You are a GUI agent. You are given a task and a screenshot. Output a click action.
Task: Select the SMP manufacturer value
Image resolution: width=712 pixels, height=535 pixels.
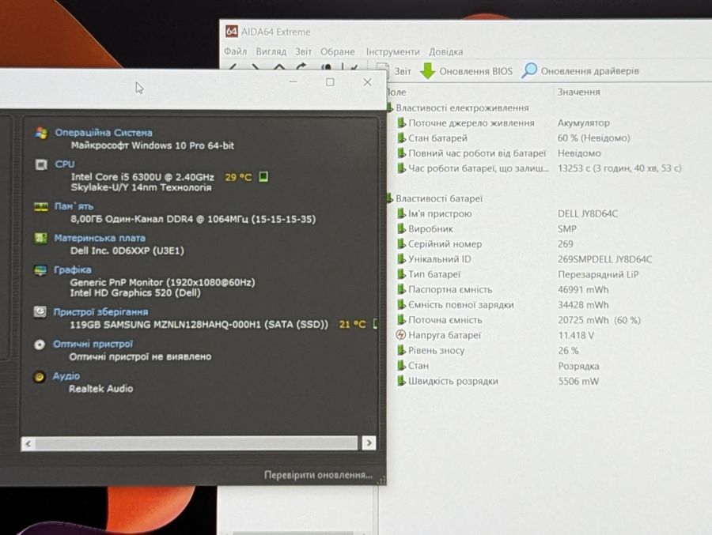coord(567,228)
